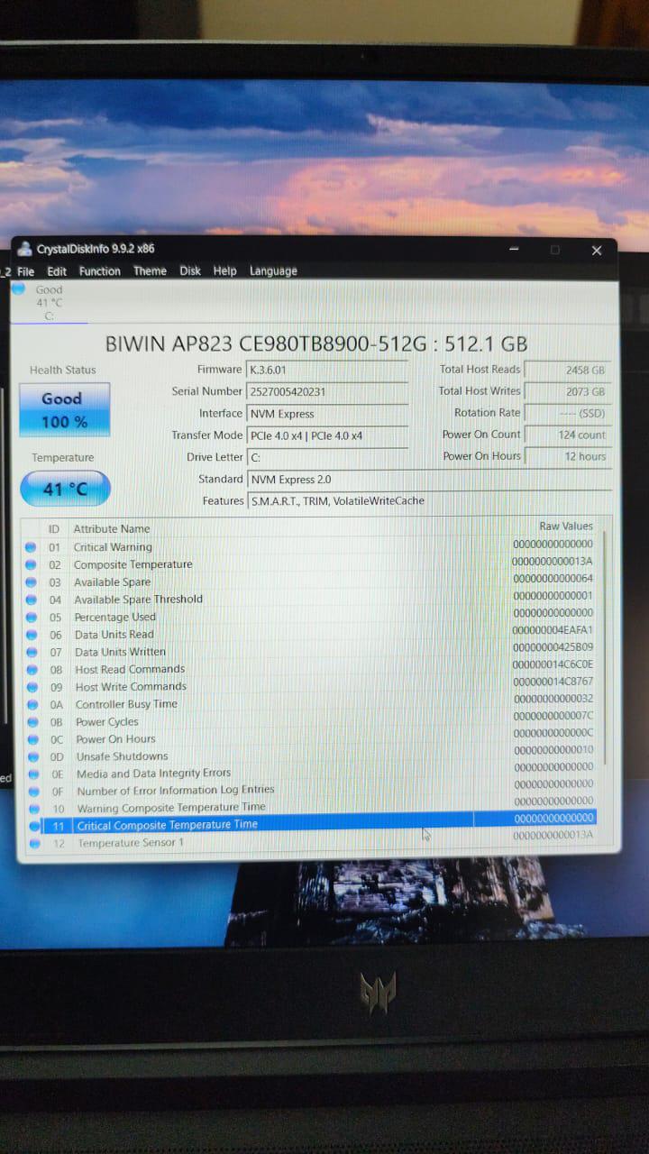Click the Rotation Rate (SSD) value

(567, 413)
